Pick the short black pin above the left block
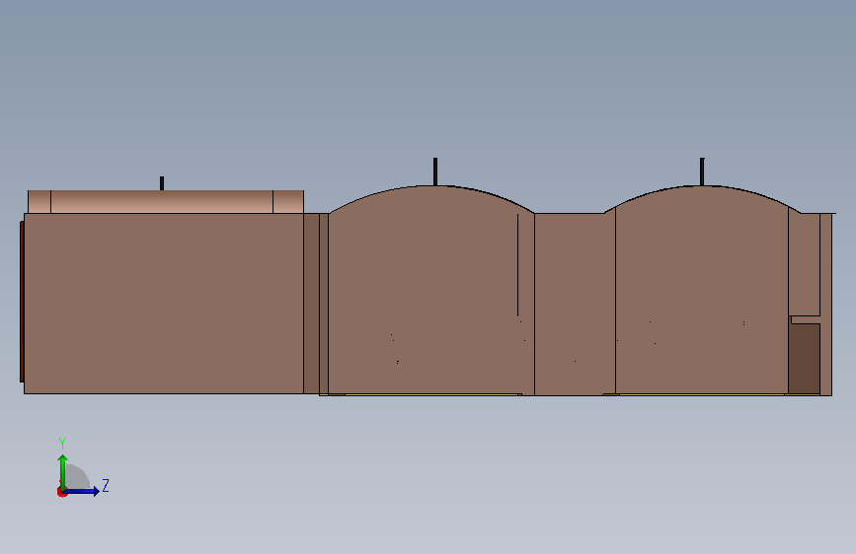The width and height of the screenshot is (856, 554). [x=162, y=183]
